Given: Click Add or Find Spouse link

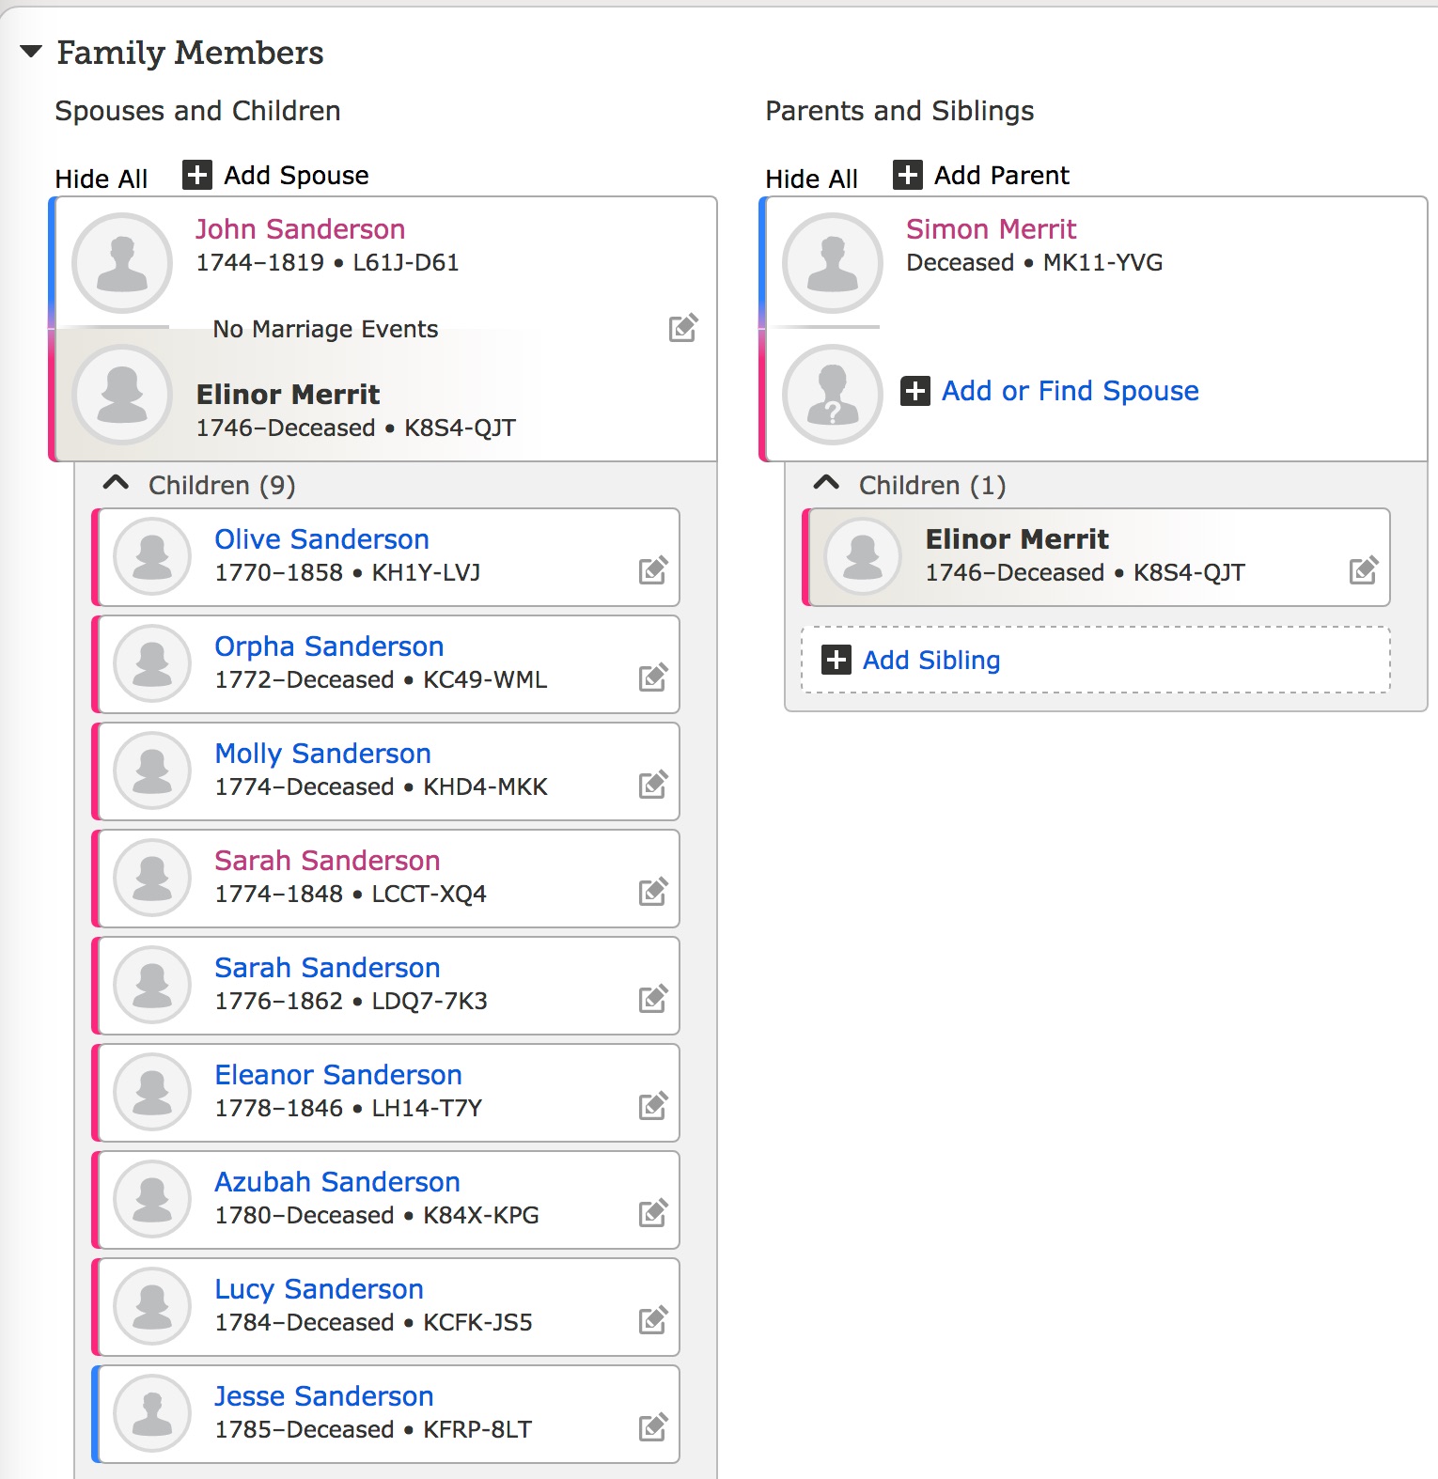Looking at the screenshot, I should (1070, 391).
